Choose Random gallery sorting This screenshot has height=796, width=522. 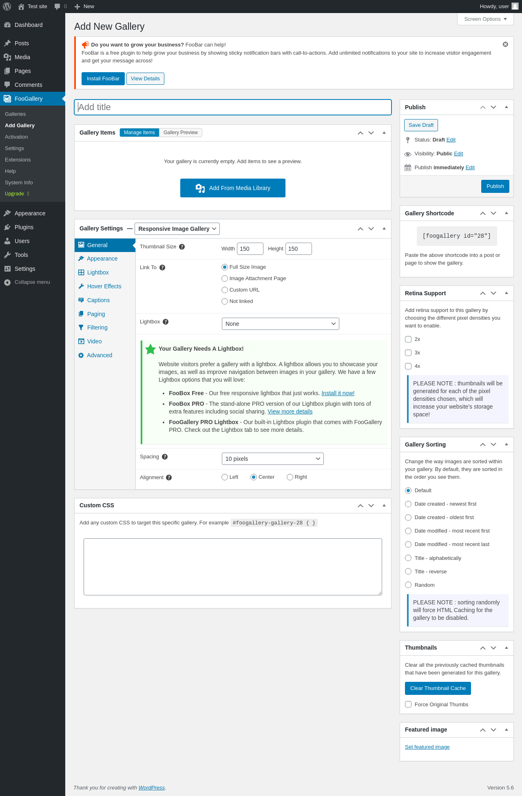408,585
